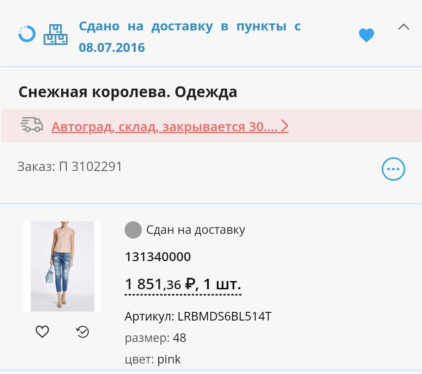422x374 pixels.
Task: Click the Сдано на доставку в пункты heading
Action: coord(190,37)
